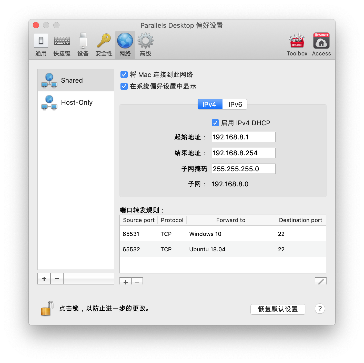Edit port forwarding rule with pencil button

[x=321, y=281]
